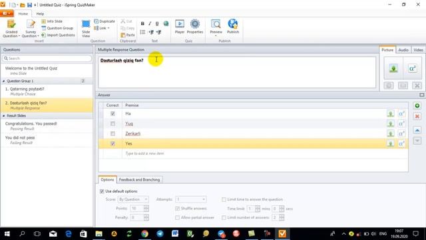
Task: Enable Limit time to answer the question
Action: (224, 199)
